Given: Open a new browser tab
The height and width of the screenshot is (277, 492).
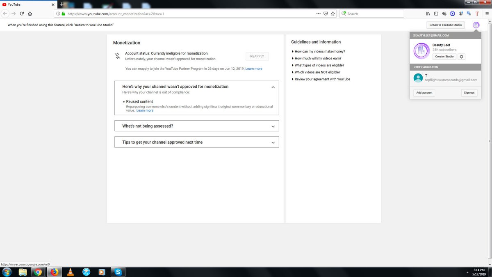Looking at the screenshot, I should pyautogui.click(x=61, y=4).
